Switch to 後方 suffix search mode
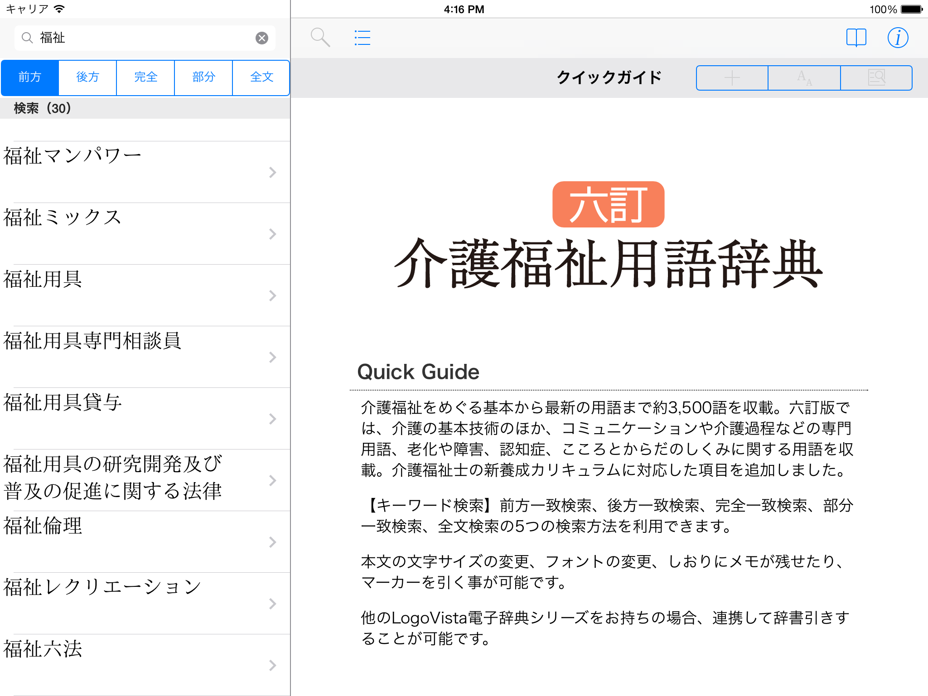928x696 pixels. click(x=87, y=77)
